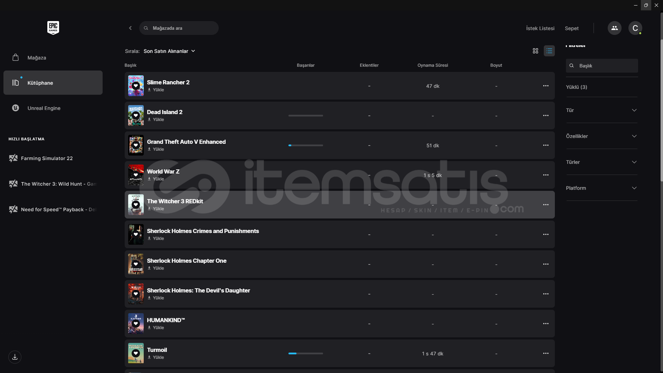
Task: Open more options for The Devil's Daughter
Action: tap(546, 294)
